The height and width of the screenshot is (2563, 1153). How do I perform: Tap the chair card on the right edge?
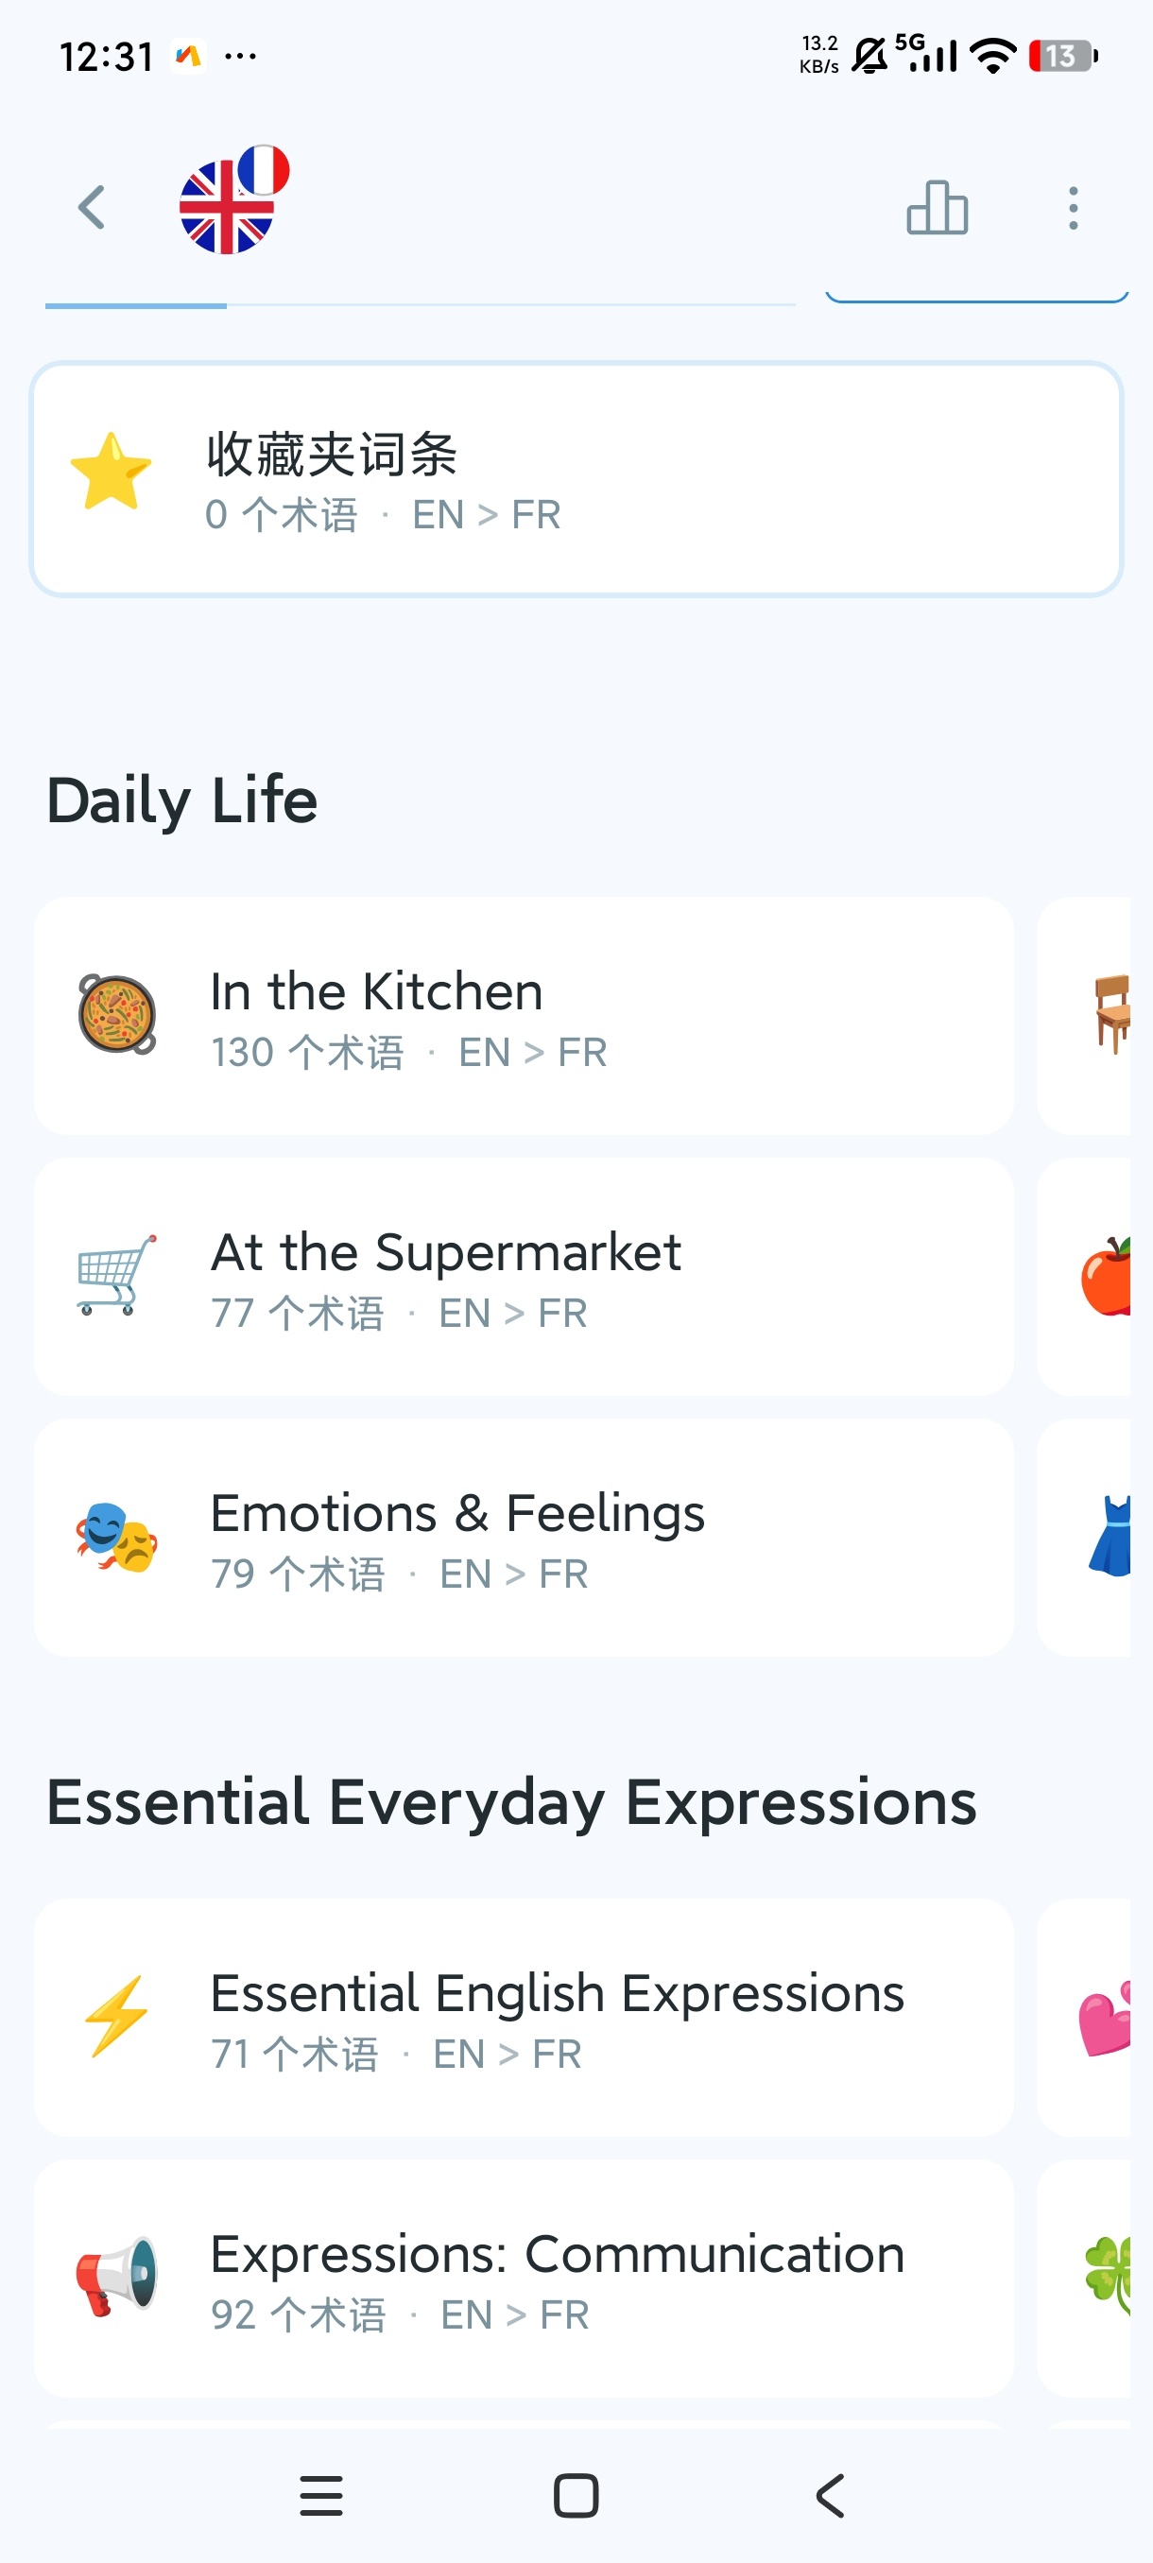1091,1015
